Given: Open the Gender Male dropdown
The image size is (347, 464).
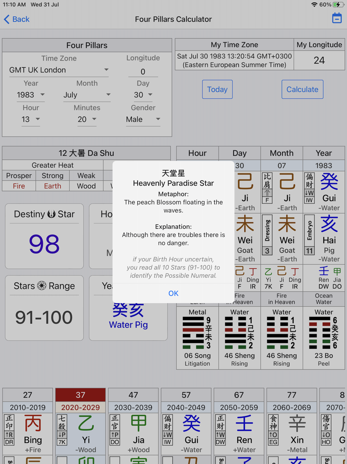Looking at the screenshot, I should (x=143, y=119).
